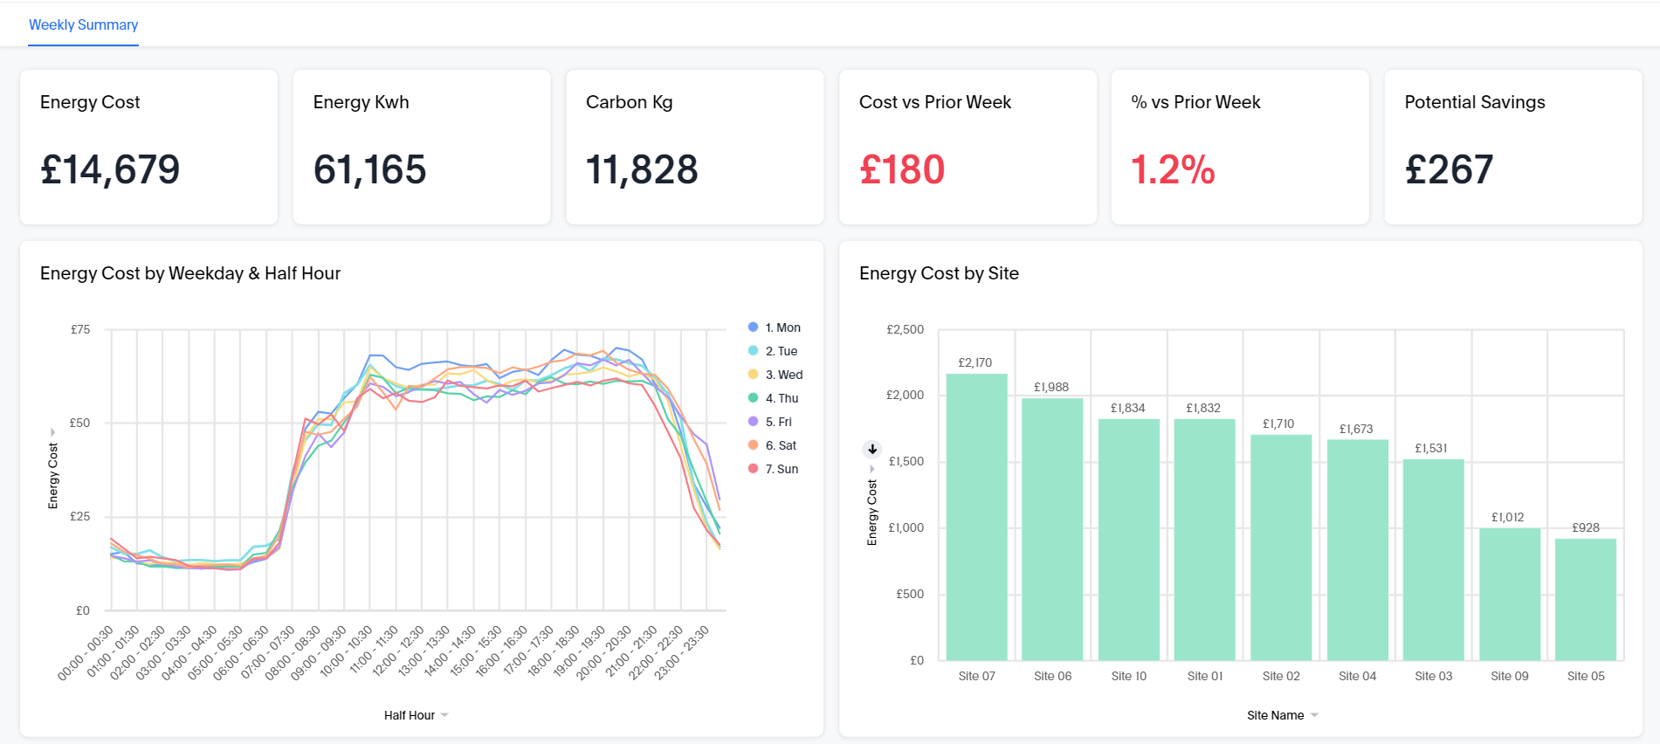
Task: Toggle the 7. Sun legend entry
Action: tap(774, 469)
